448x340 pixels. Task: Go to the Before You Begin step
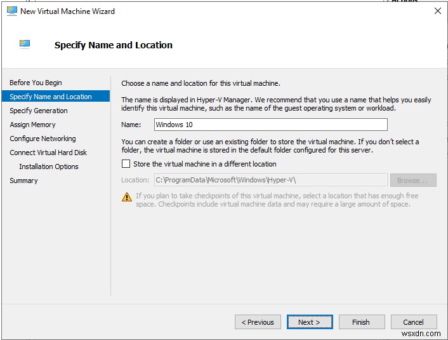click(36, 83)
